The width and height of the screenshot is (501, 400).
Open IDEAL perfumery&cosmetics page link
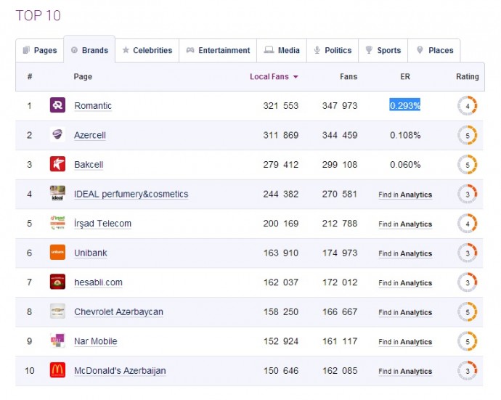click(x=131, y=195)
